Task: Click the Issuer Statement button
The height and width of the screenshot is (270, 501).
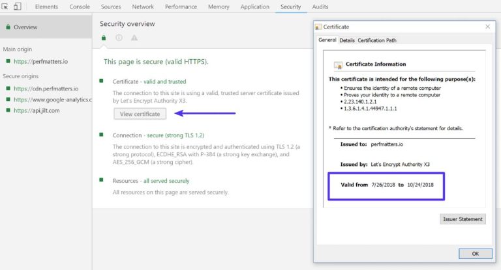Action: 463,219
